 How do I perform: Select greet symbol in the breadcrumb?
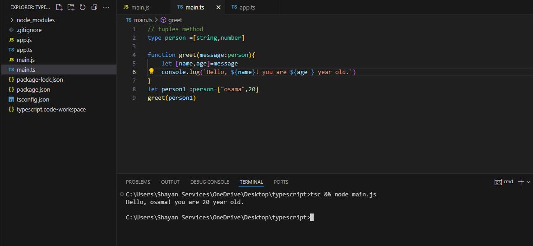[x=175, y=20]
